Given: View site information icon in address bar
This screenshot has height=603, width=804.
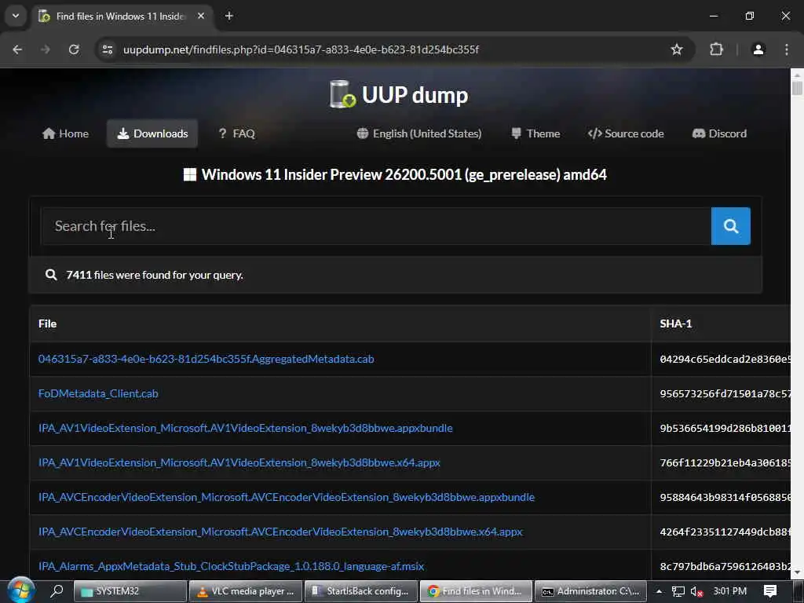Looking at the screenshot, I should point(108,49).
